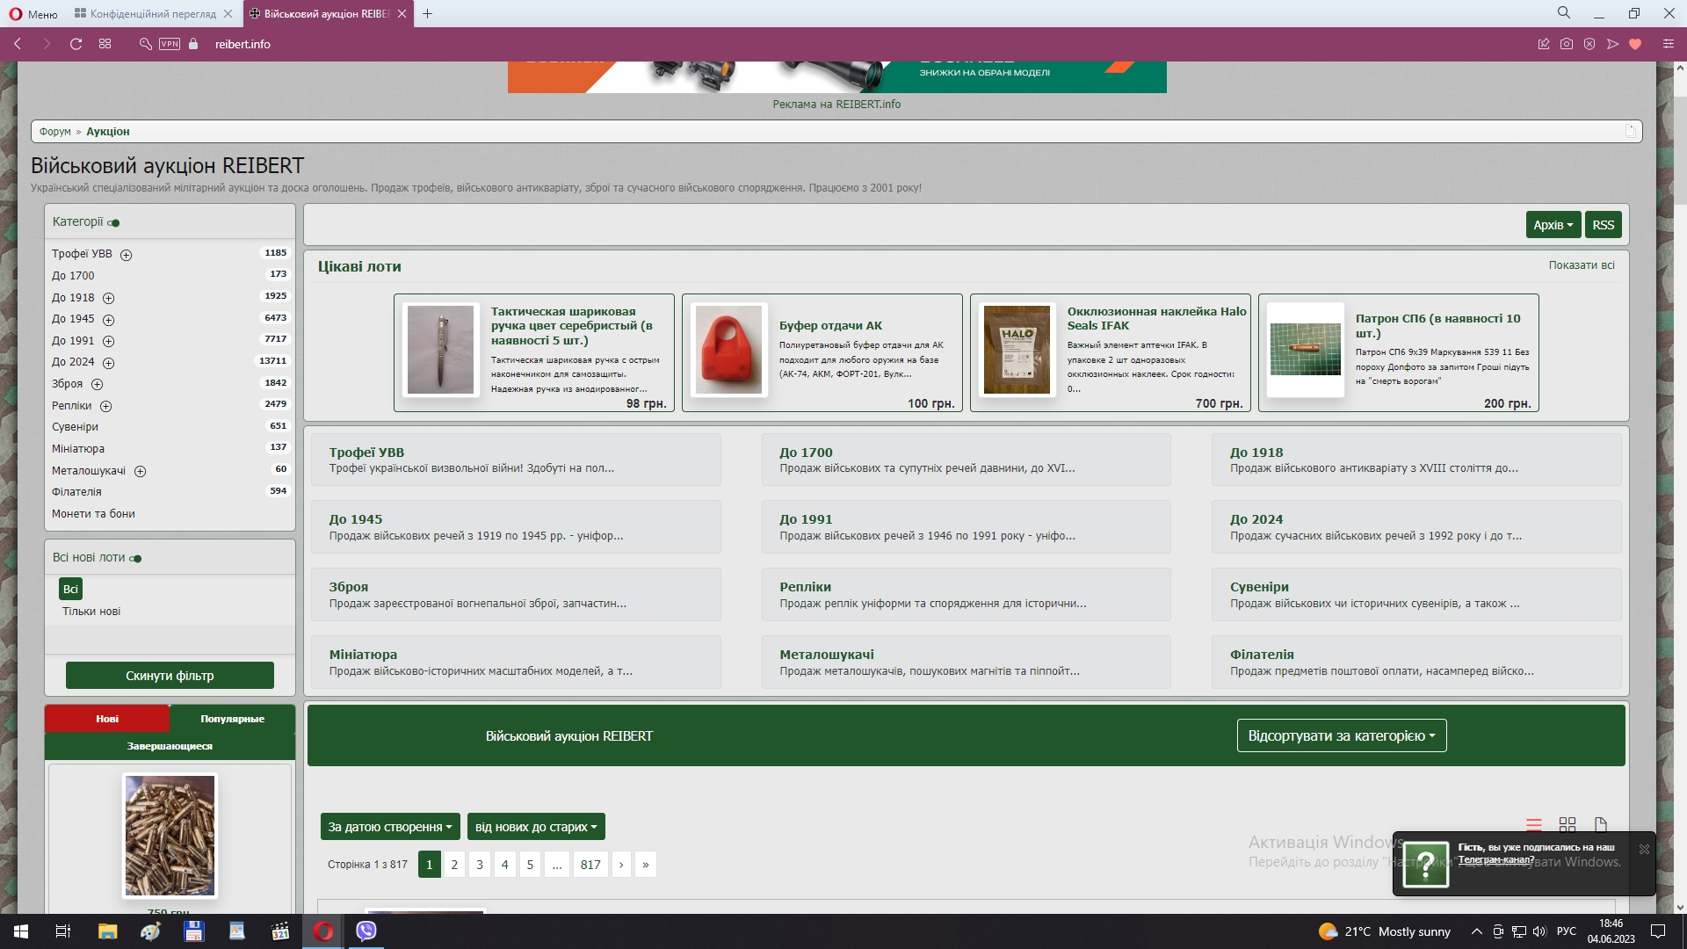Open the Окклюзионная наклейка Halo Seals lot
The height and width of the screenshot is (949, 1687).
[1111, 352]
